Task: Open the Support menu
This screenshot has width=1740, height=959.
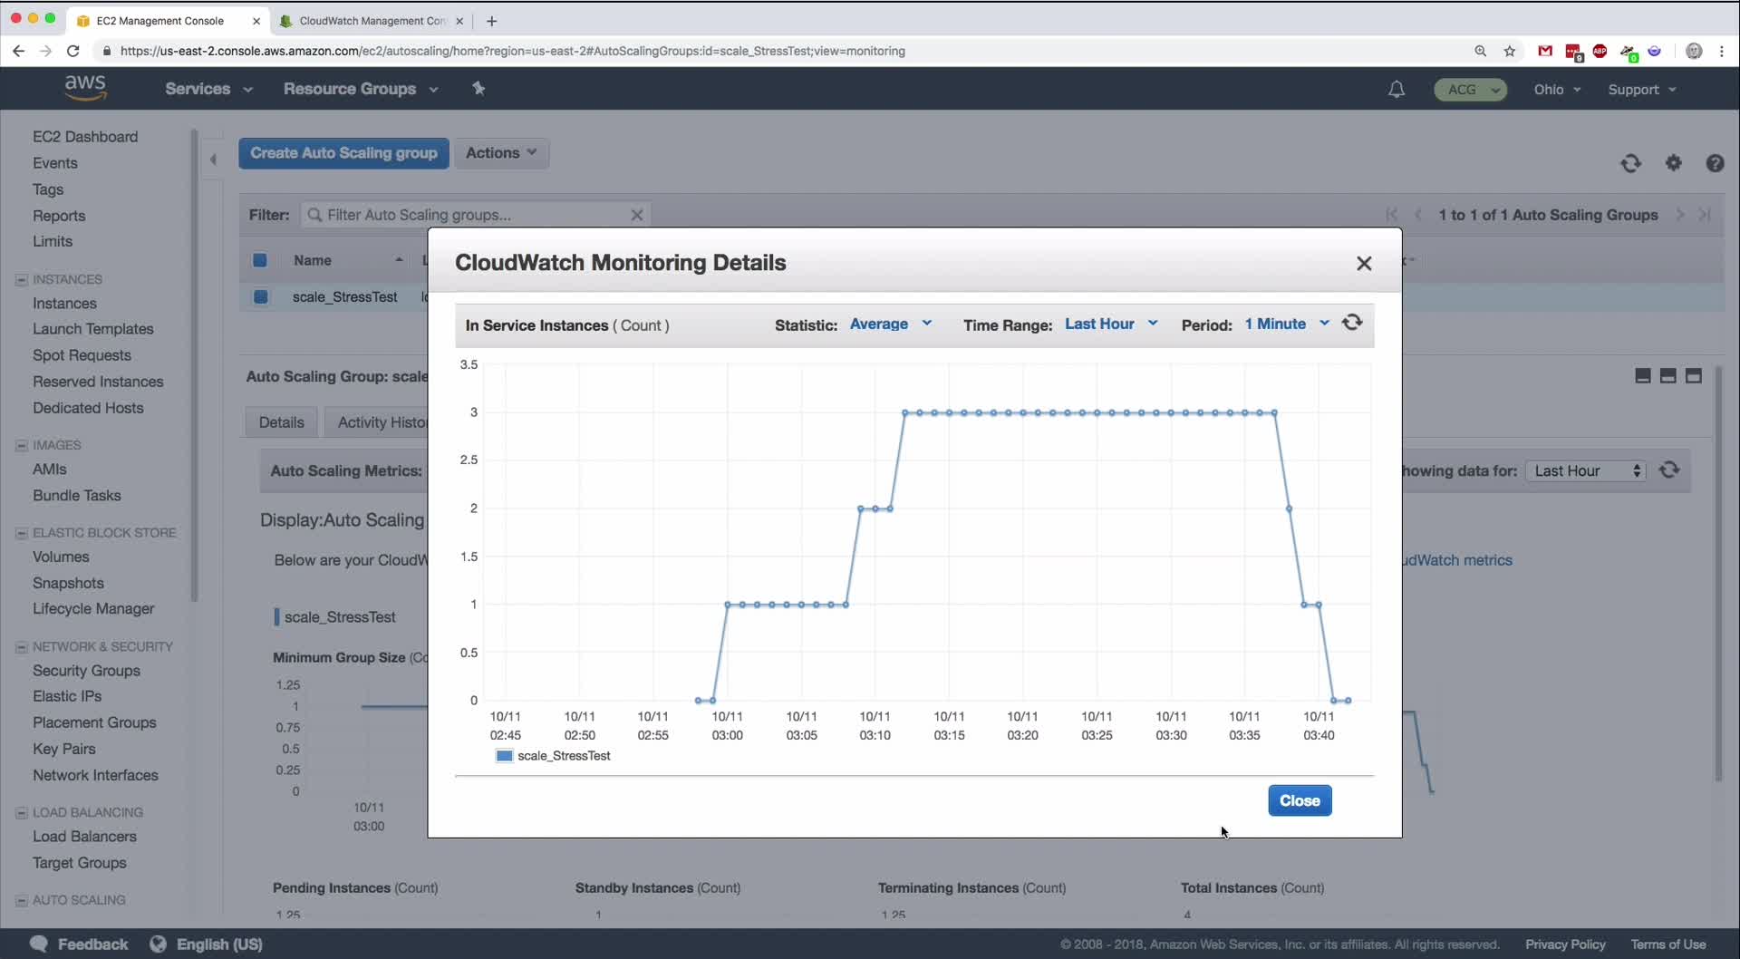Action: click(x=1642, y=89)
